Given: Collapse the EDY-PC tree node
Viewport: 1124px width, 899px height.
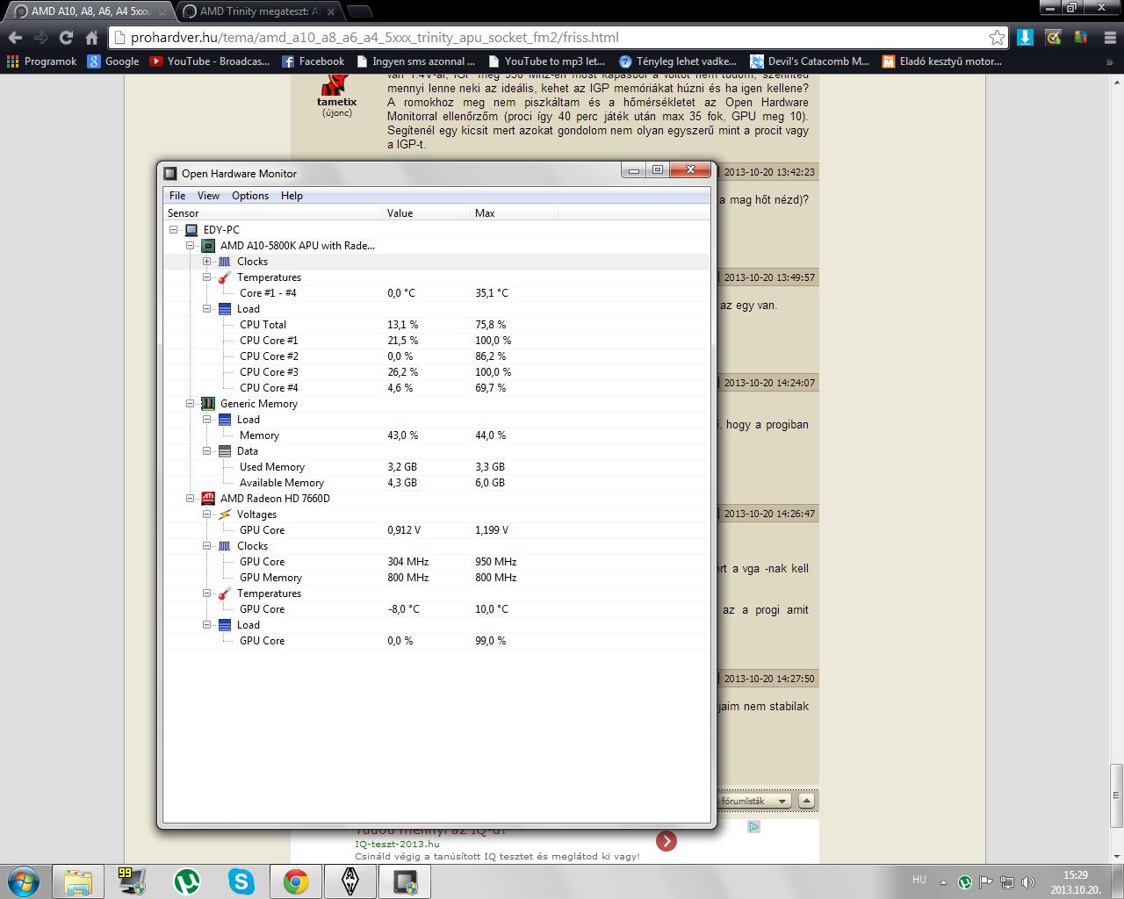Looking at the screenshot, I should [174, 230].
